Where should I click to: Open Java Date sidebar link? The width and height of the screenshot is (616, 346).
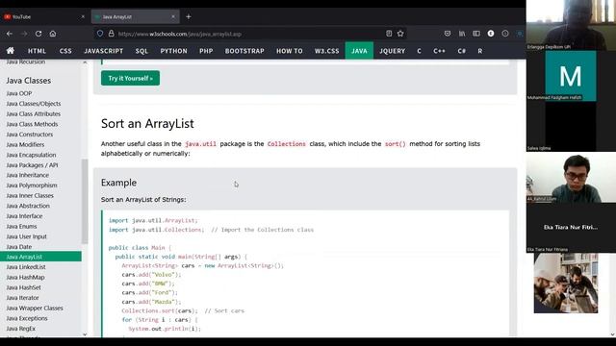tap(19, 247)
